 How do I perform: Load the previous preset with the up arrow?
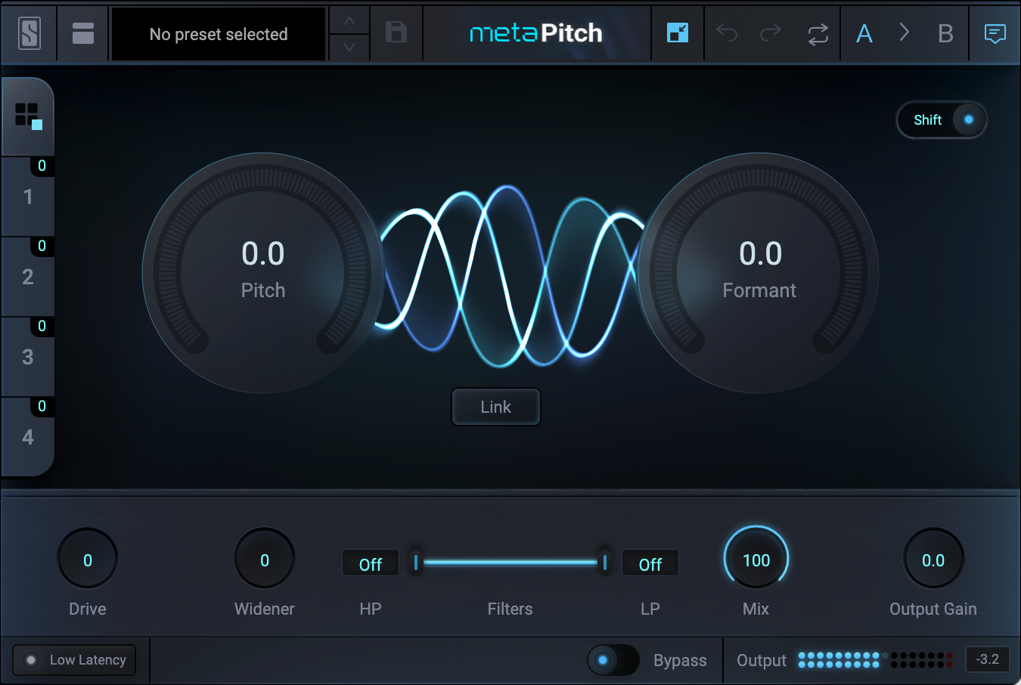point(349,21)
